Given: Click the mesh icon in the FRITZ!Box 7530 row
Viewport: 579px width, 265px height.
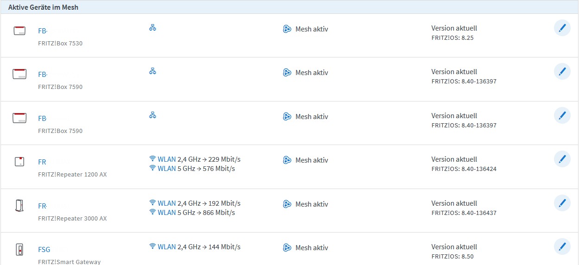Looking at the screenshot, I should [x=287, y=29].
